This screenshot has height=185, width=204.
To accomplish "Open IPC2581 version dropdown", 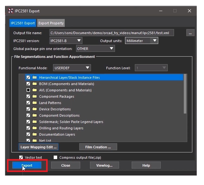I will click(66, 41).
